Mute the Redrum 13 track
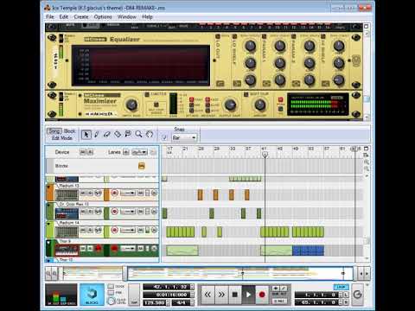 (83, 193)
